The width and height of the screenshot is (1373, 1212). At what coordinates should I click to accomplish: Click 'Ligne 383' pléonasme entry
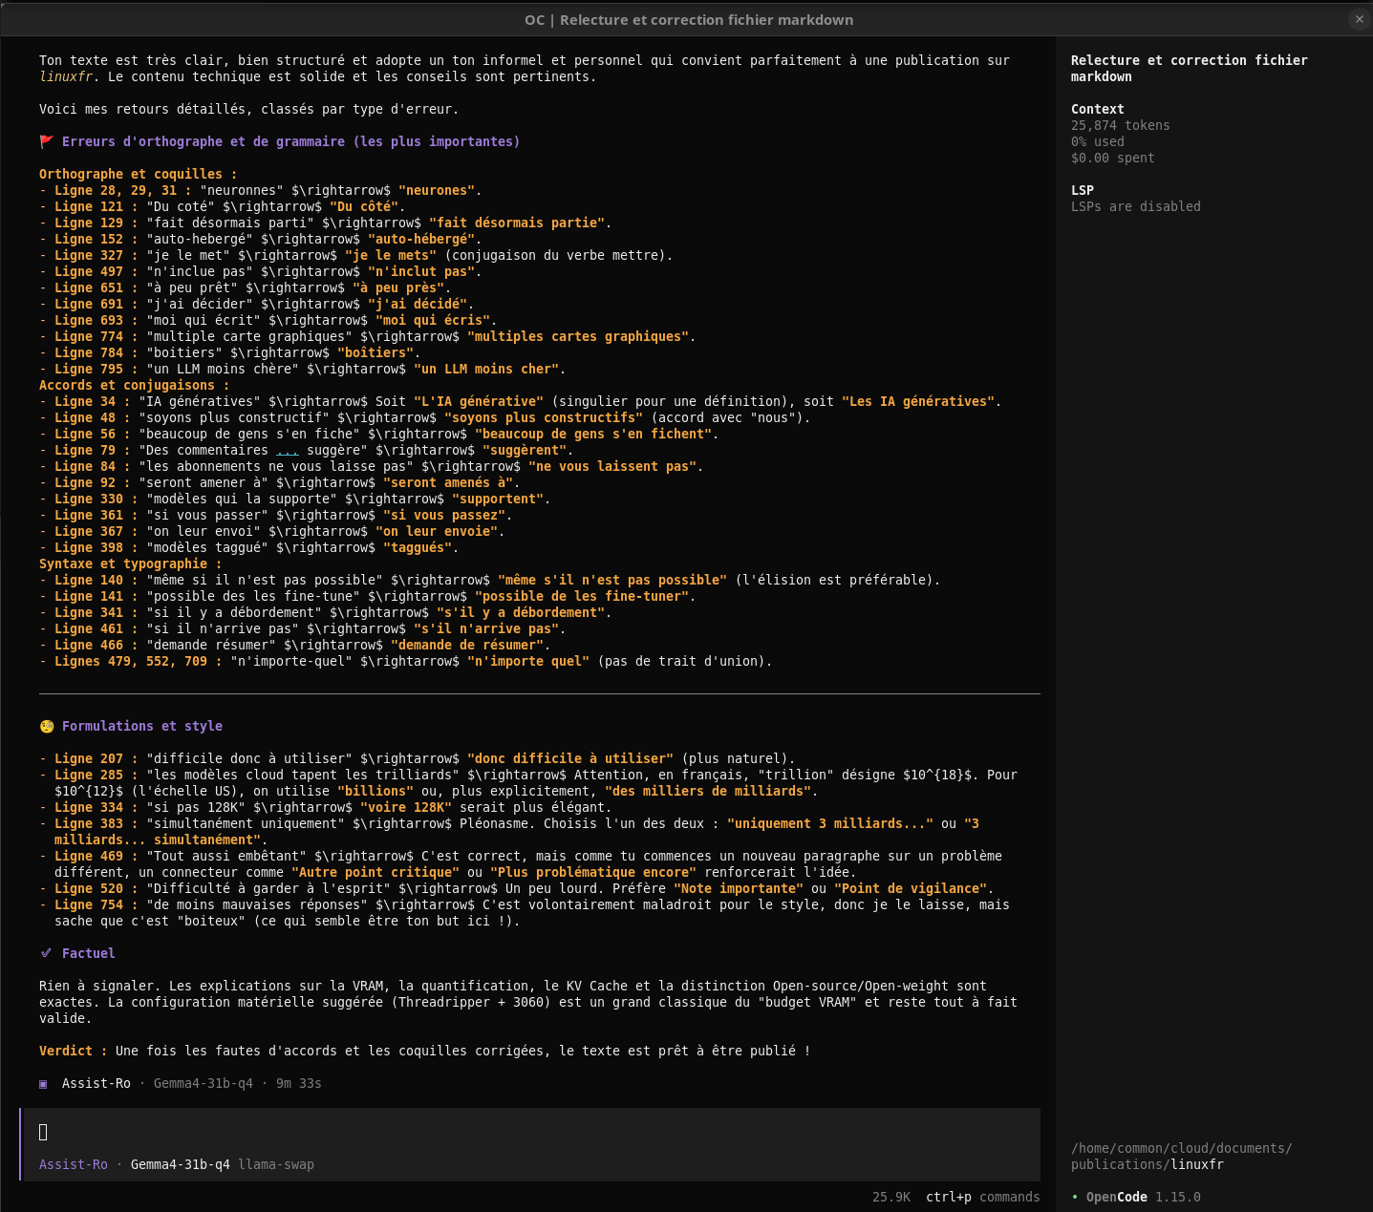click(x=509, y=831)
